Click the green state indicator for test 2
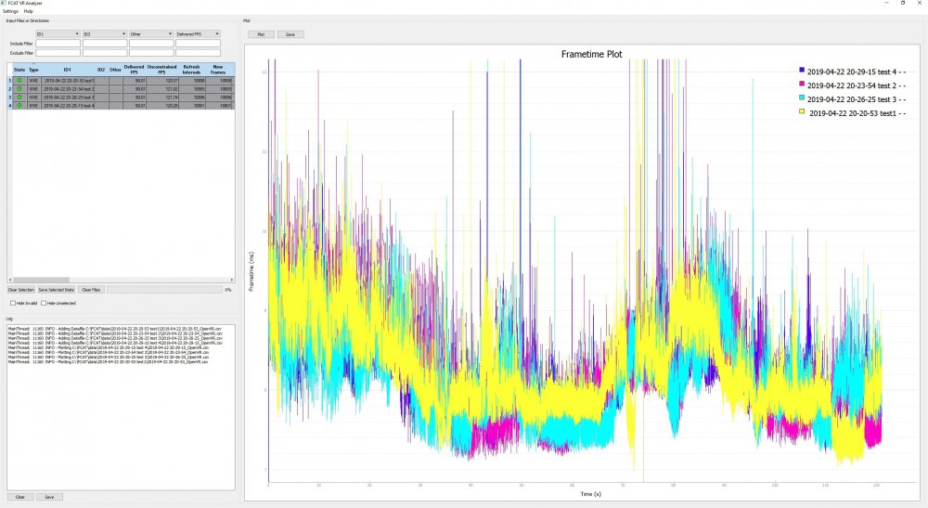 [x=19, y=89]
